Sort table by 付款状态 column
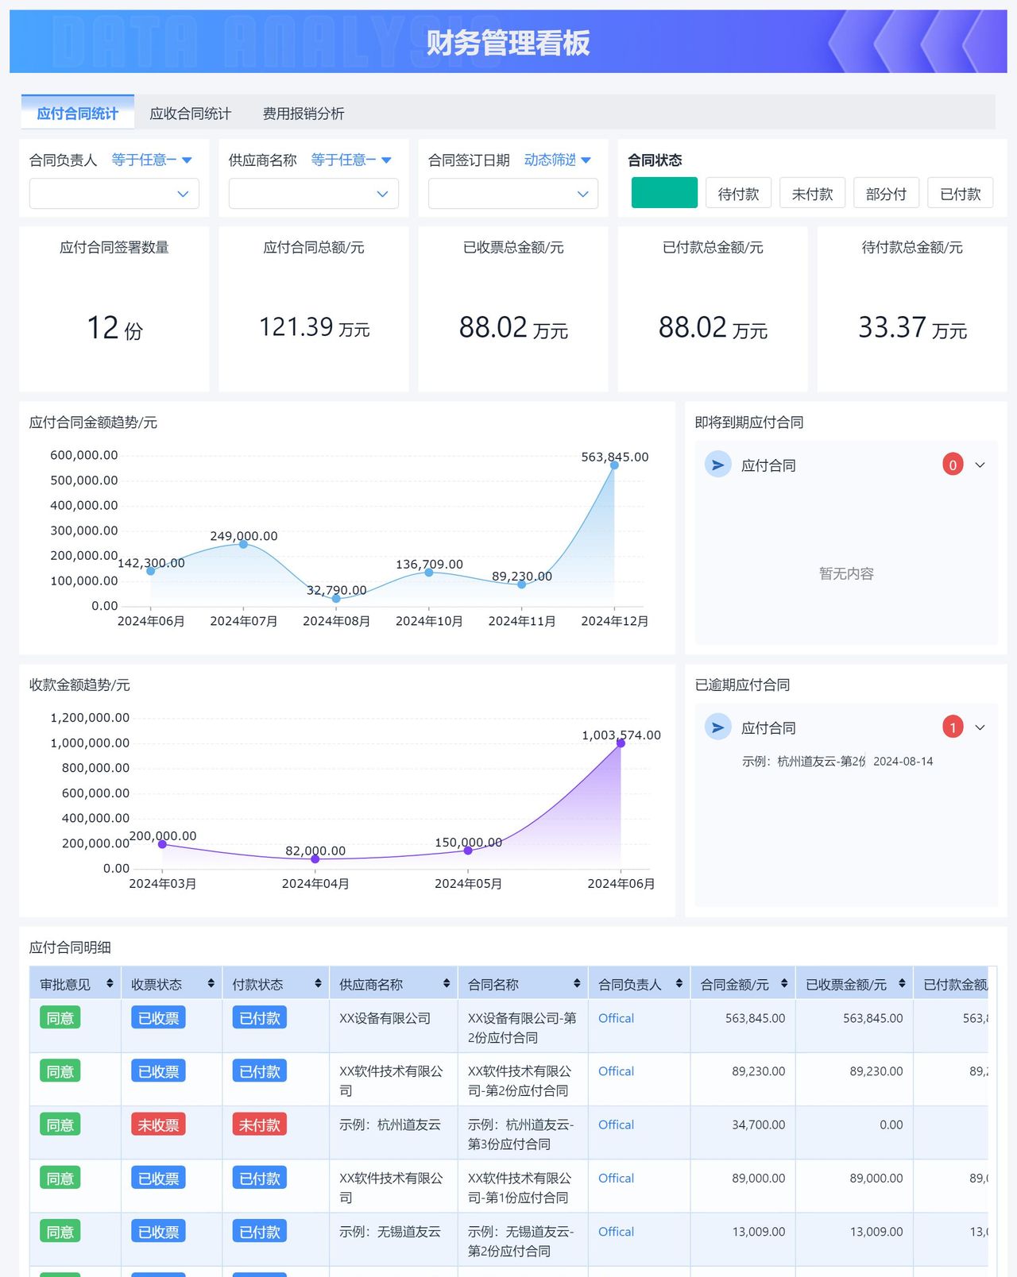The image size is (1017, 1277). (x=318, y=983)
